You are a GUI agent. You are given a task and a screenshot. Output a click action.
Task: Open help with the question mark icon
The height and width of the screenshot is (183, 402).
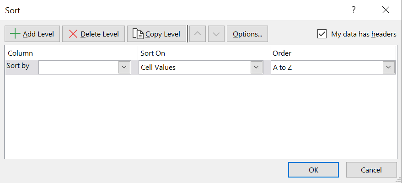click(354, 10)
